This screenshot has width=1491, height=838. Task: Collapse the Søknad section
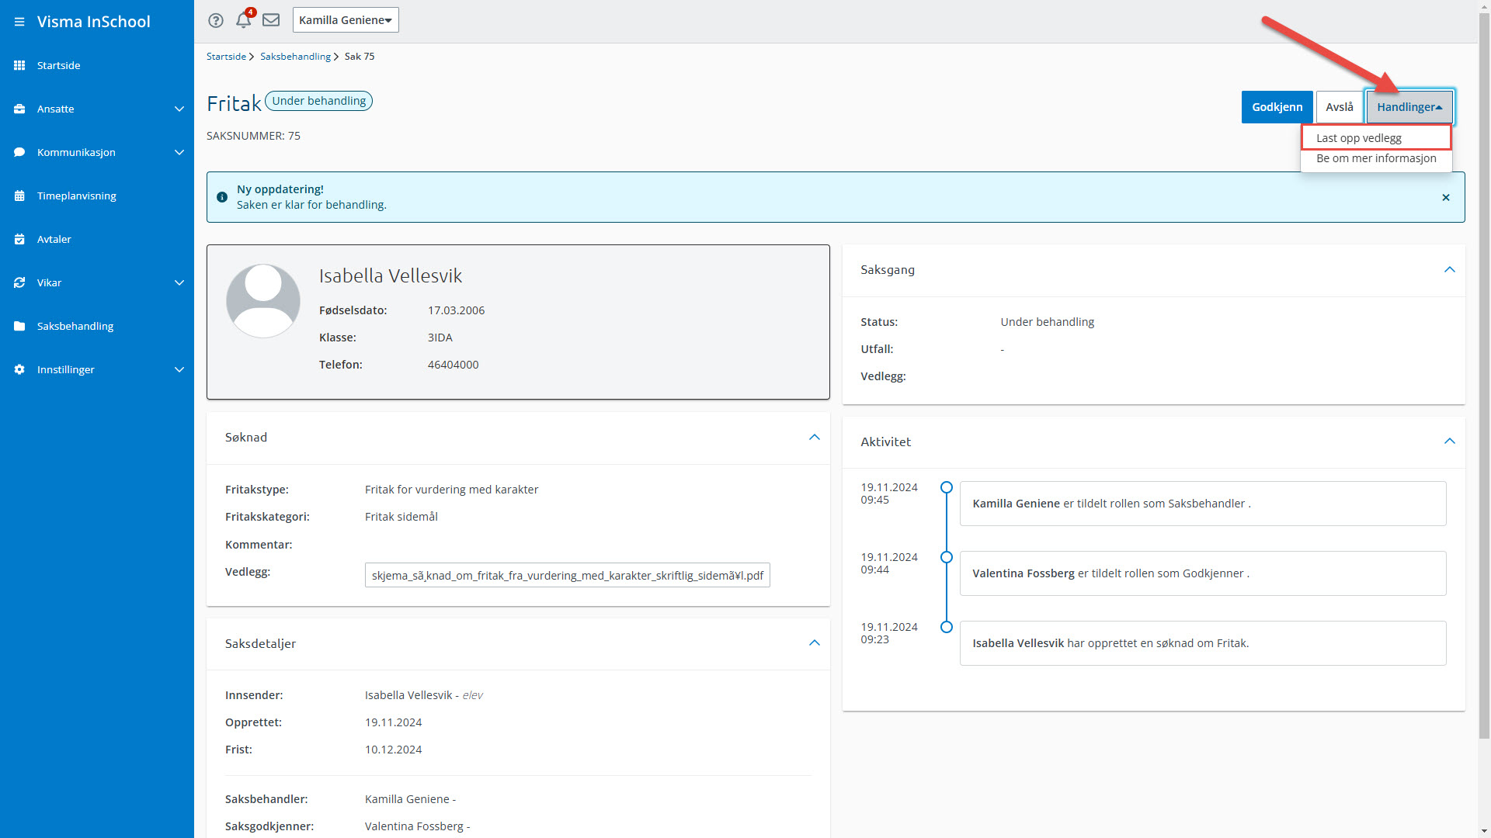(814, 438)
